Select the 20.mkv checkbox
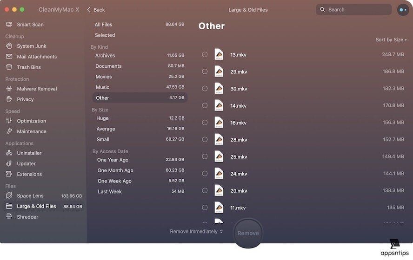This screenshot has height=260, width=413. 205,190
